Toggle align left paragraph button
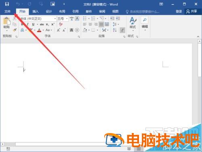This screenshot has width=202, height=152. (x=84, y=24)
